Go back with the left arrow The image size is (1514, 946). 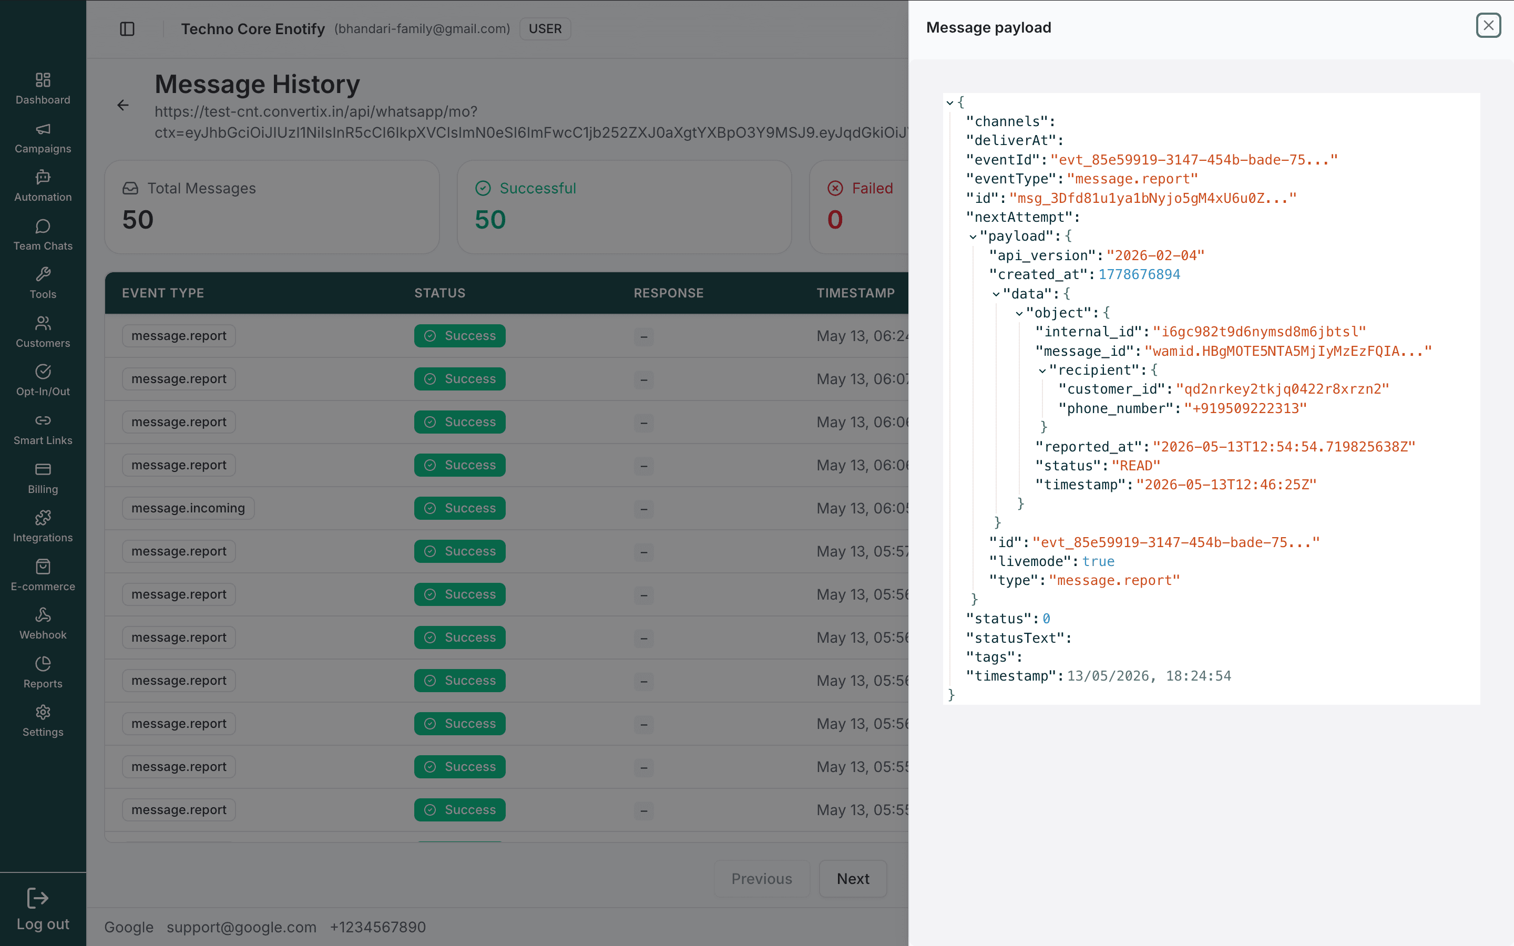122,105
